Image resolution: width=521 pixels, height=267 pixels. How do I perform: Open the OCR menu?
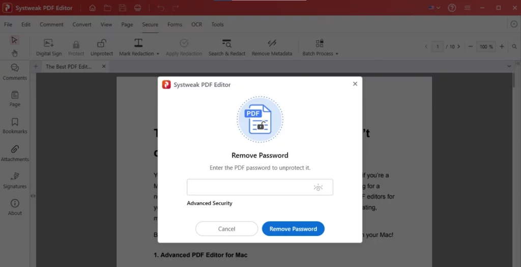pos(197,24)
